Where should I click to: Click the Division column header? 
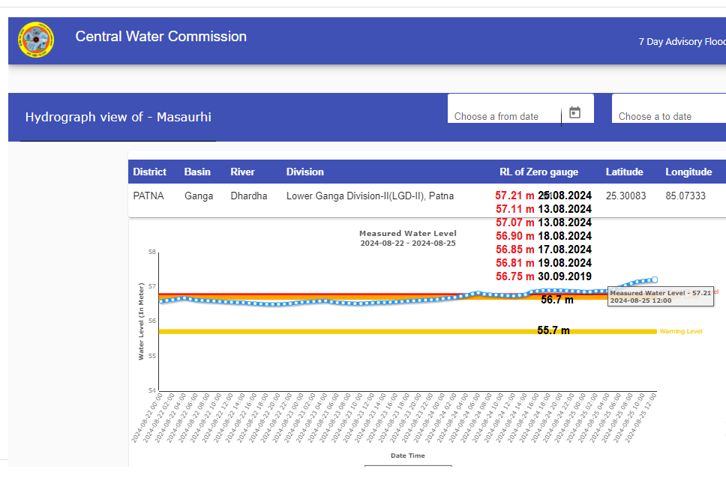(305, 172)
